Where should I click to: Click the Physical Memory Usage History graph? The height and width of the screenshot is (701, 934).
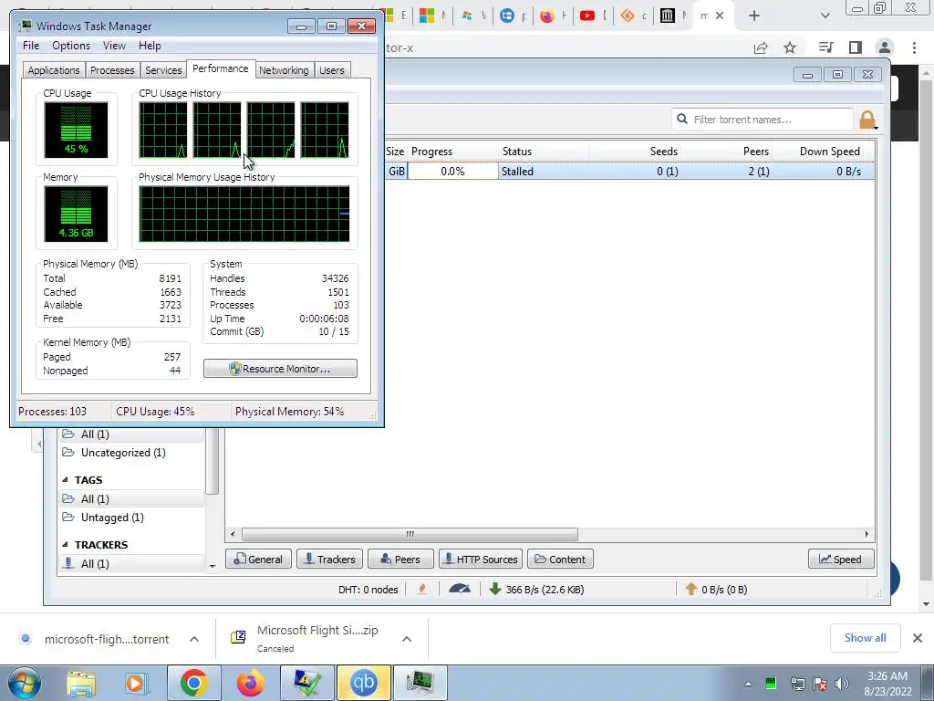click(x=244, y=214)
